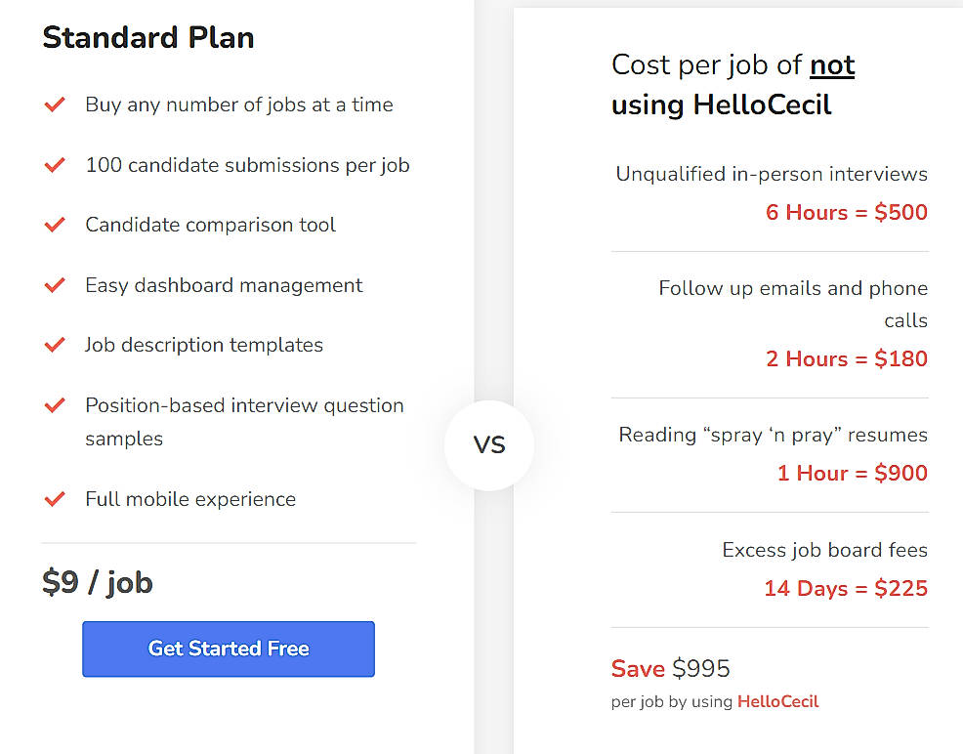Open the HelloCecil link at the bottom
The width and height of the screenshot is (963, 754).
pyautogui.click(x=777, y=701)
